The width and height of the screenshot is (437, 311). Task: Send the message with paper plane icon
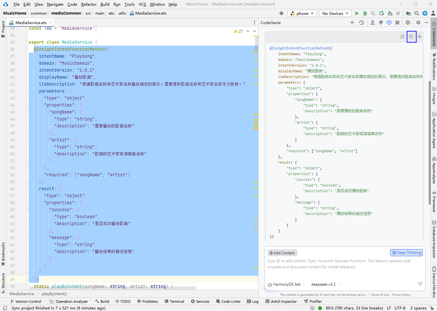pos(420,284)
